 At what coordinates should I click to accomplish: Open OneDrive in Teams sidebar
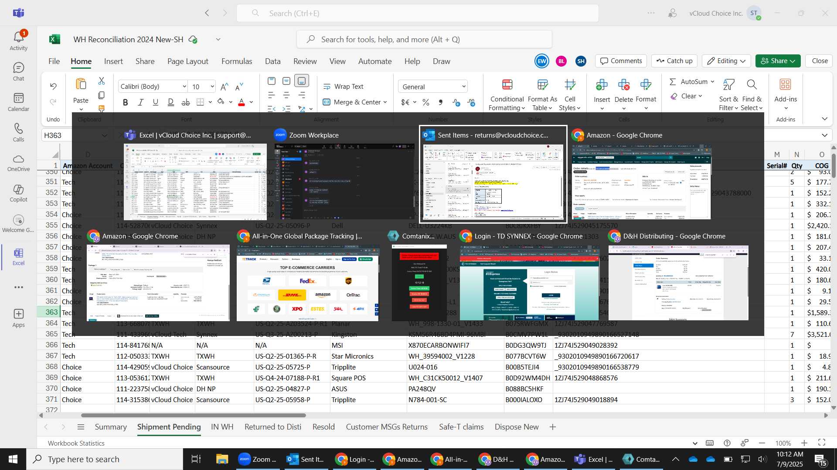pos(18,163)
